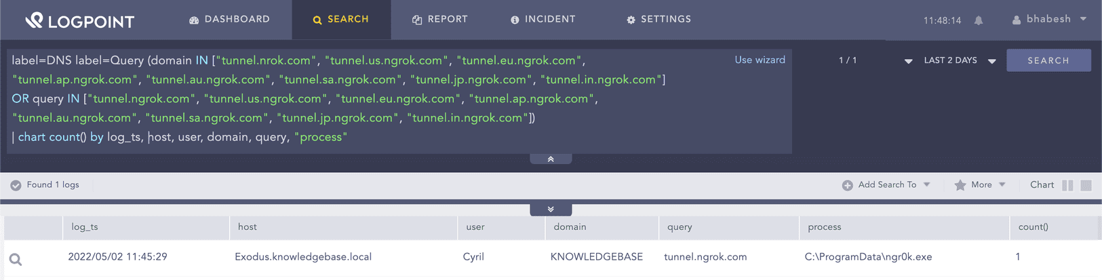The width and height of the screenshot is (1102, 280).
Task: Open the 1 / 1 page dropdown
Action: (908, 61)
